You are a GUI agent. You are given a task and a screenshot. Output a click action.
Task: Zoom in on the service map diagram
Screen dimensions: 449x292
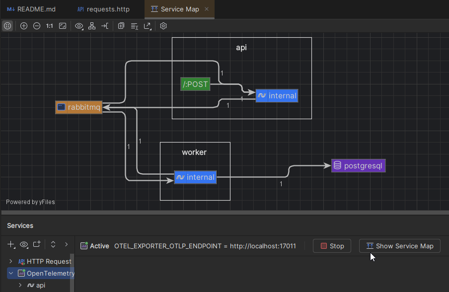24,26
